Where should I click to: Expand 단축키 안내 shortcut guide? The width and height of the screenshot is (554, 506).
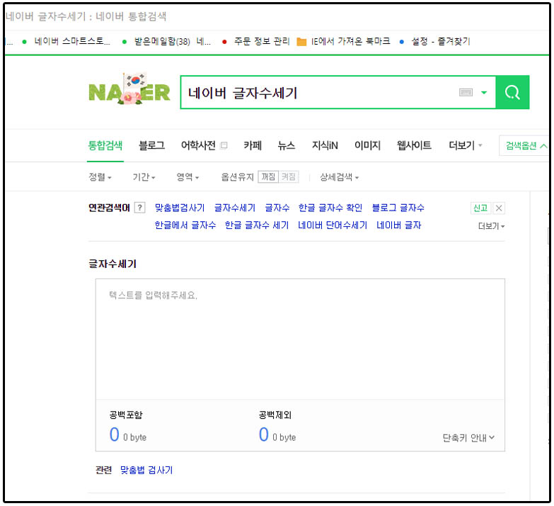coord(468,438)
